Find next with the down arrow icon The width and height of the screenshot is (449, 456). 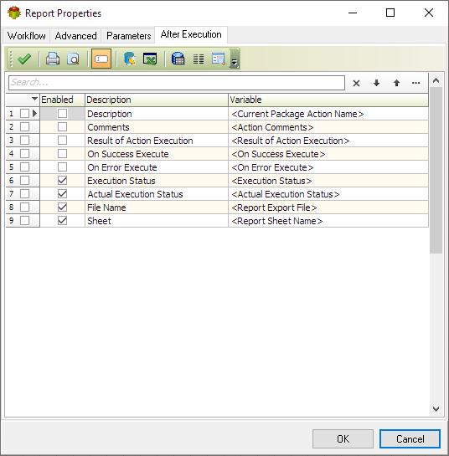(x=376, y=83)
